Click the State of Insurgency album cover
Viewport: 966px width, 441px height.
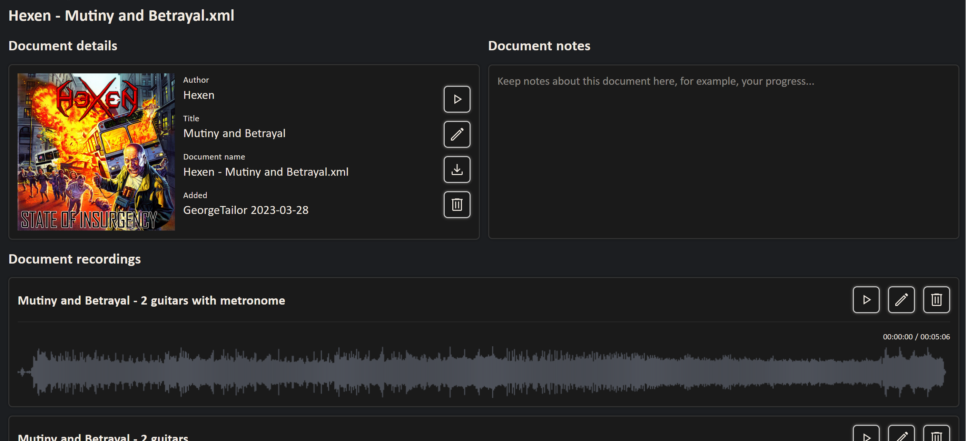click(x=96, y=152)
